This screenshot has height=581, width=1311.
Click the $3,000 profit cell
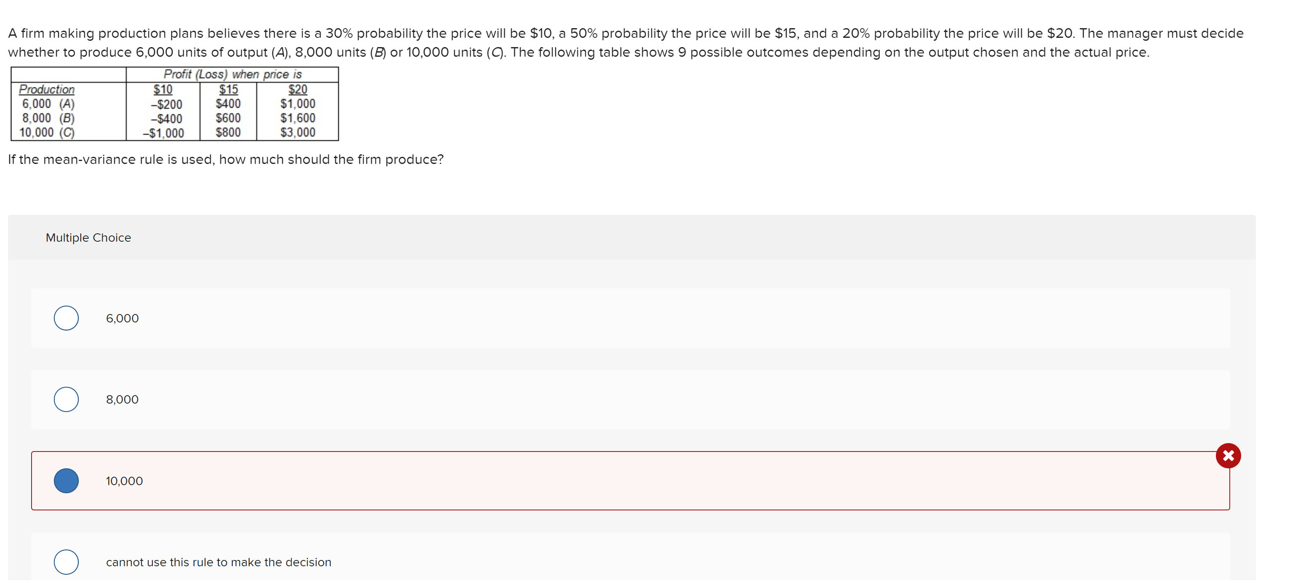click(x=297, y=133)
